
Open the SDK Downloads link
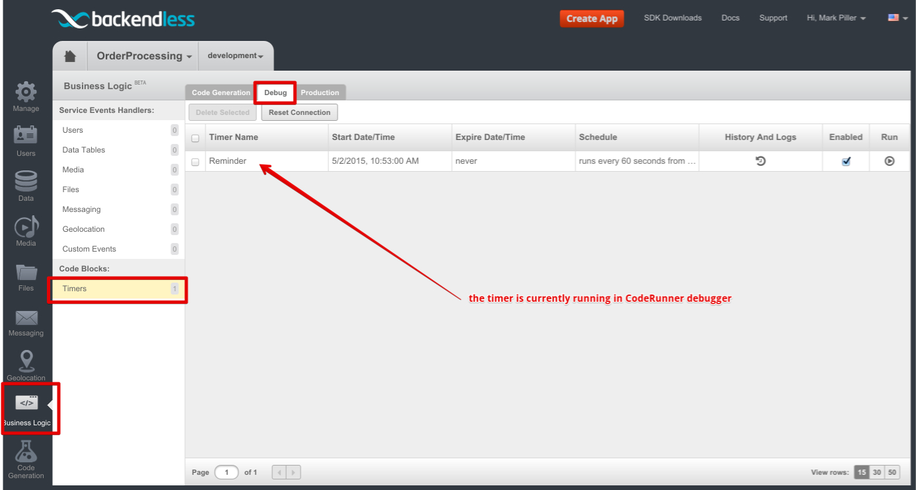click(673, 18)
